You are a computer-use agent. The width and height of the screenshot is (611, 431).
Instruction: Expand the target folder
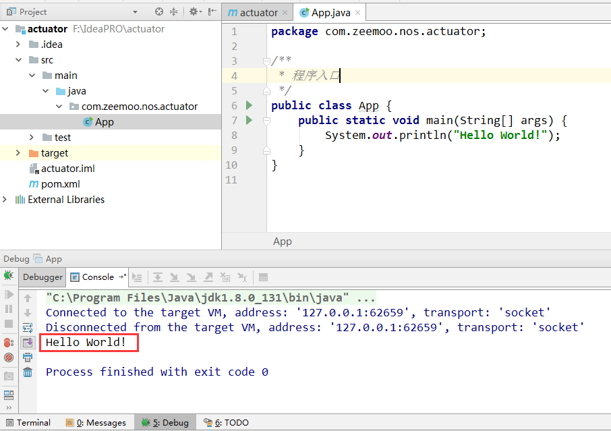[x=18, y=152]
